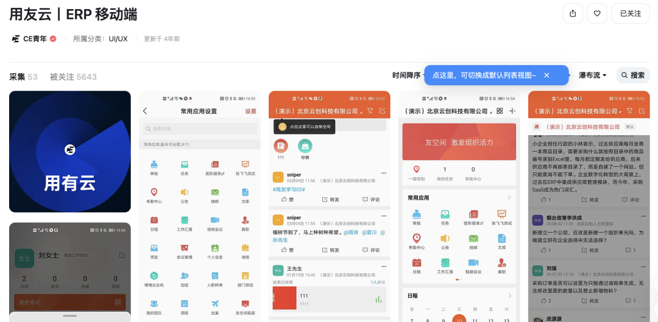Click the 你猜 space circle icon
The image size is (658, 322).
coord(305,146)
